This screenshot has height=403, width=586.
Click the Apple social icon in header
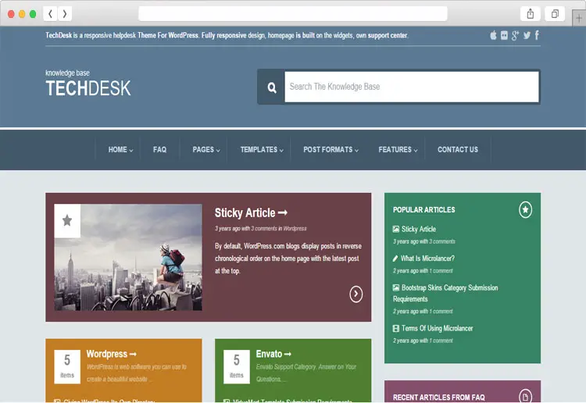coord(493,35)
